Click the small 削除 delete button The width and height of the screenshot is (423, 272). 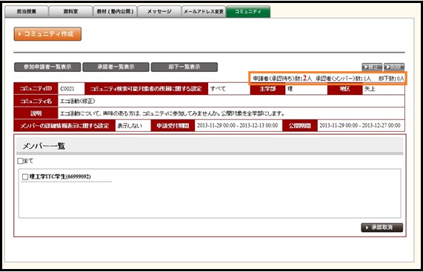click(394, 67)
